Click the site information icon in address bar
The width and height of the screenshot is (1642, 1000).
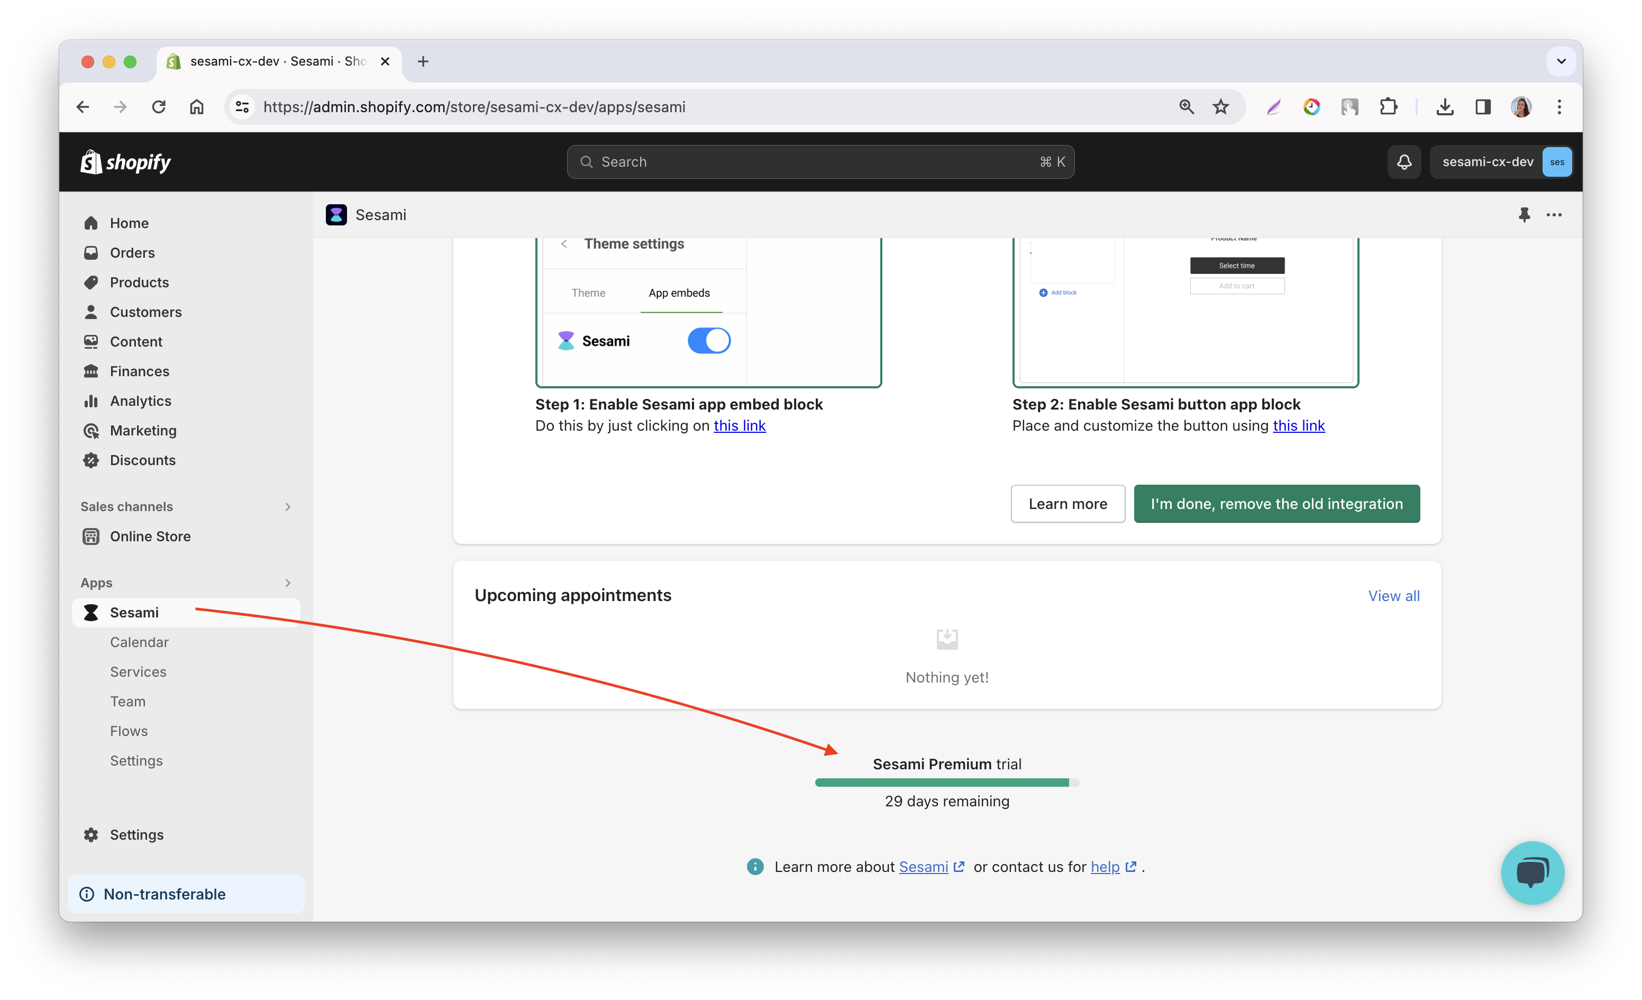click(243, 107)
